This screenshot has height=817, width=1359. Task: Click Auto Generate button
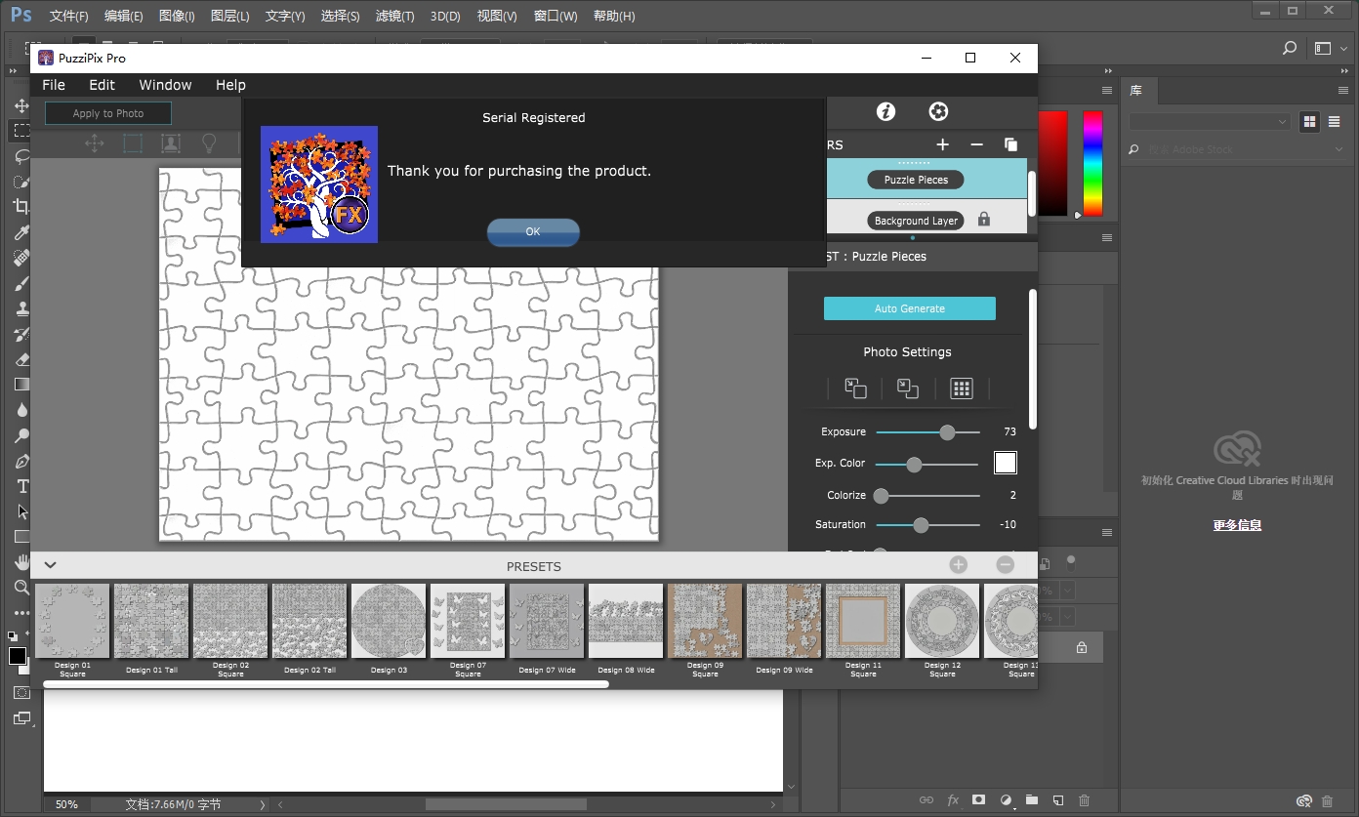pos(910,308)
